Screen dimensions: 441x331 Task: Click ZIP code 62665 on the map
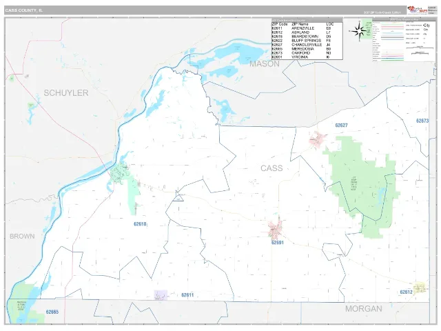52,312
